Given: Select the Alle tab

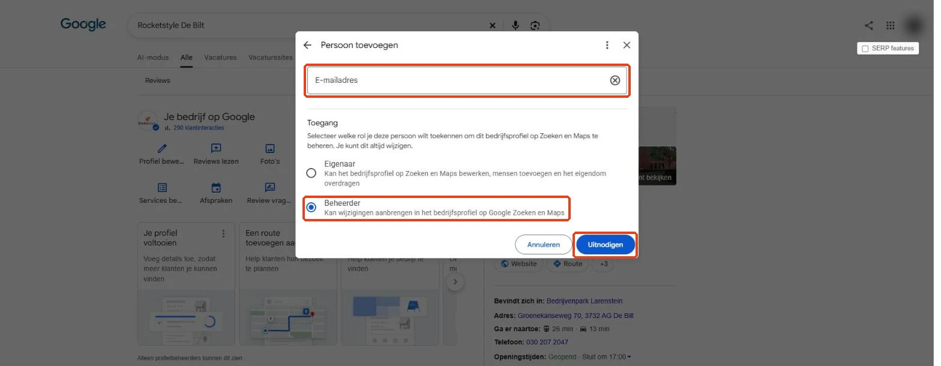Looking at the screenshot, I should [x=187, y=58].
